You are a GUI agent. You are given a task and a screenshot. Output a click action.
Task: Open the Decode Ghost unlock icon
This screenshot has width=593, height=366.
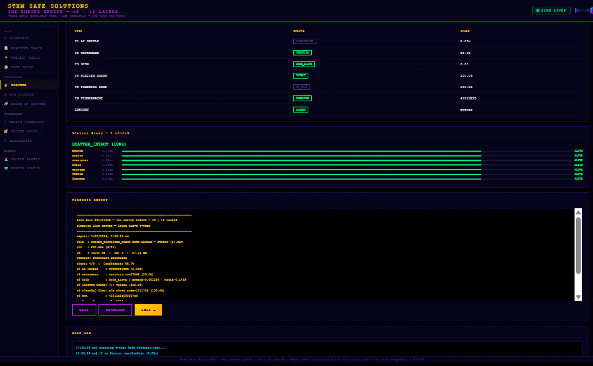pos(6,131)
